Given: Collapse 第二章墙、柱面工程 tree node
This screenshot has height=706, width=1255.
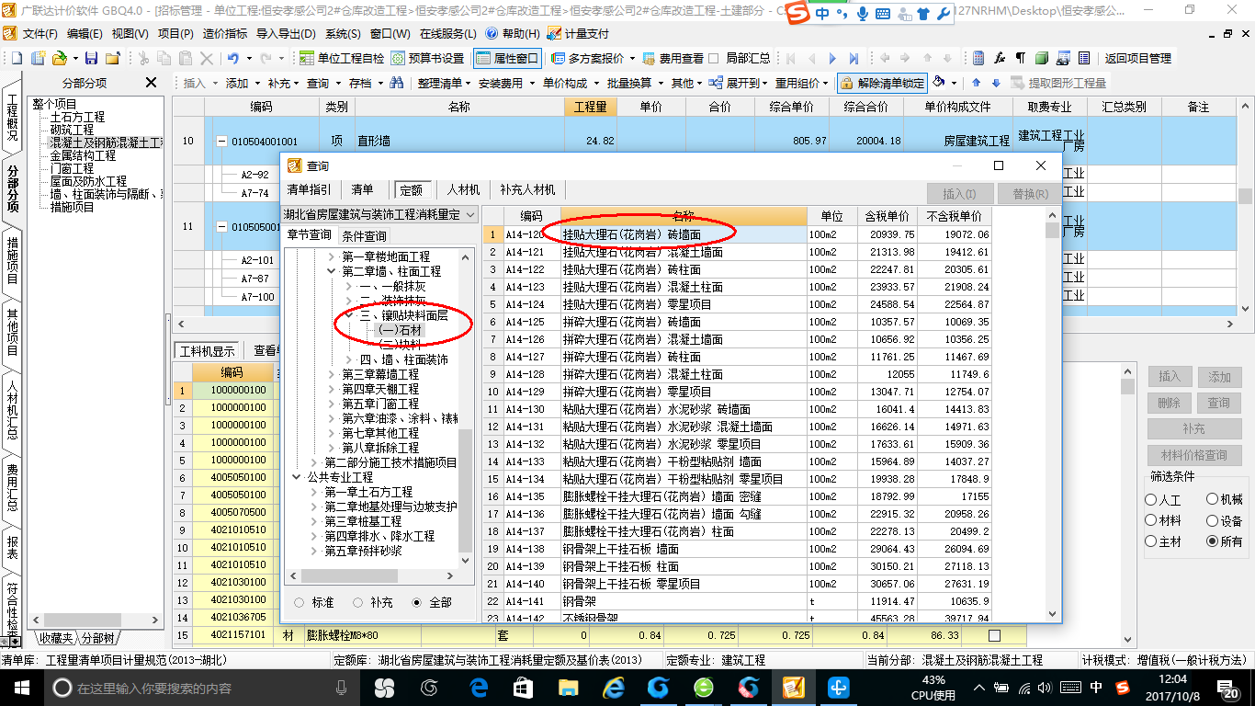Looking at the screenshot, I should [x=332, y=271].
